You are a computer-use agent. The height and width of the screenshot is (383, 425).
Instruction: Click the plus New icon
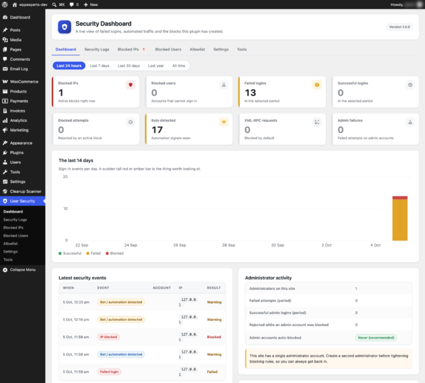[x=86, y=4]
